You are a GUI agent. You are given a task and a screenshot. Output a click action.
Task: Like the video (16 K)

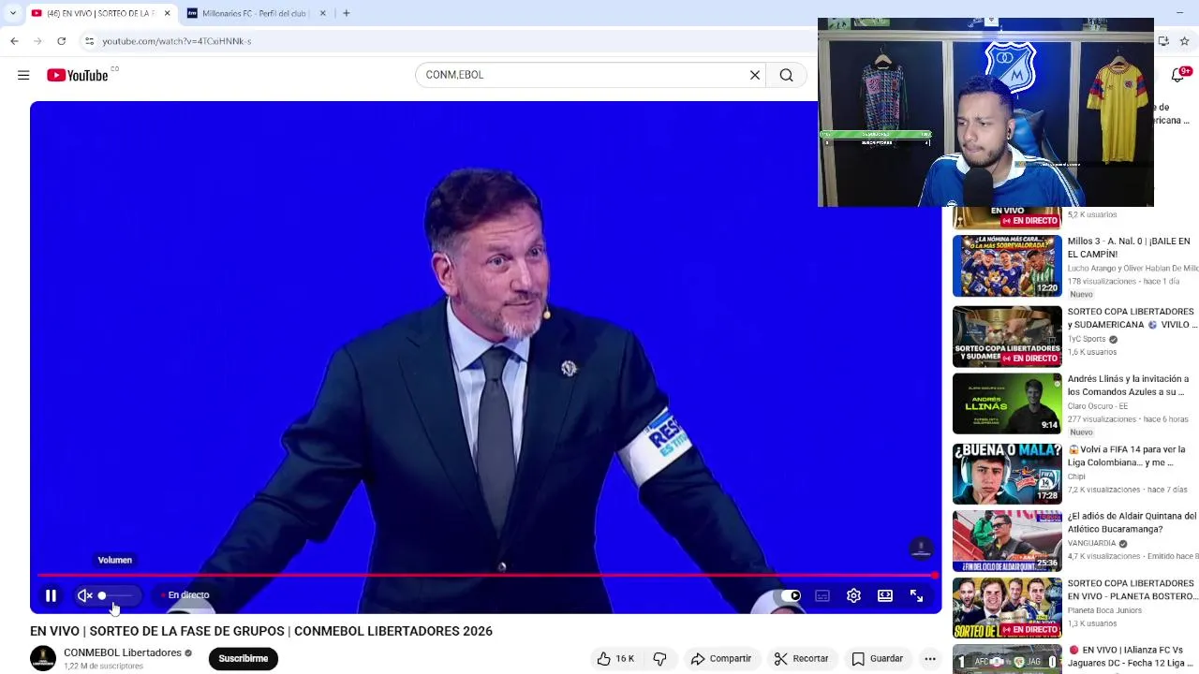[x=615, y=659]
